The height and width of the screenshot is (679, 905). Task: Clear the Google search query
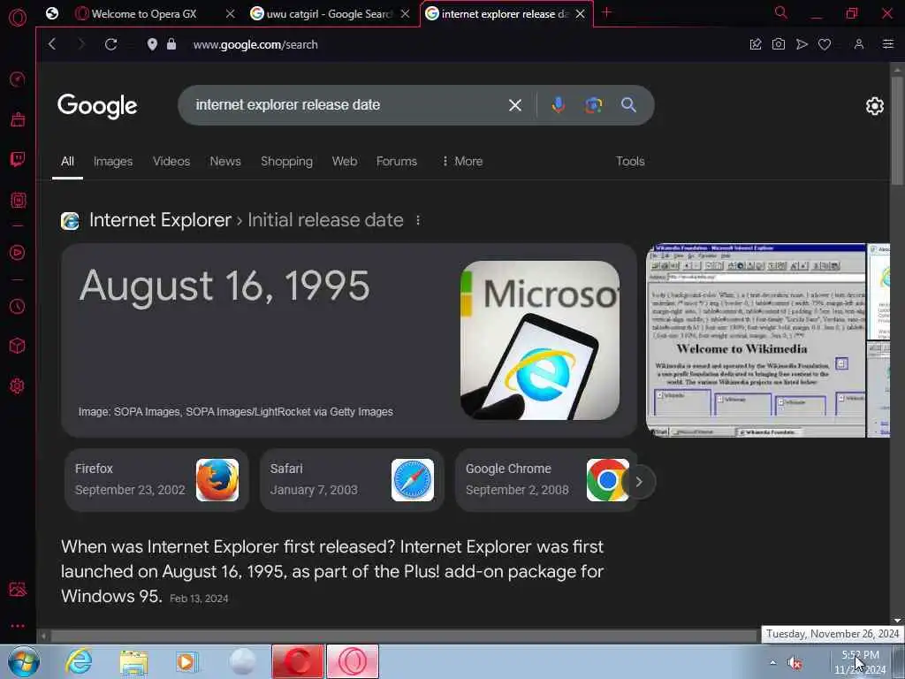(x=515, y=105)
